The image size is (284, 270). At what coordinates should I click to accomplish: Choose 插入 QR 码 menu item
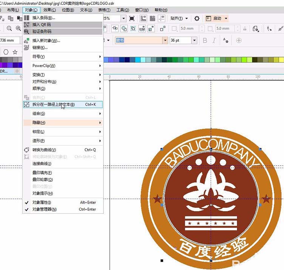point(63,25)
